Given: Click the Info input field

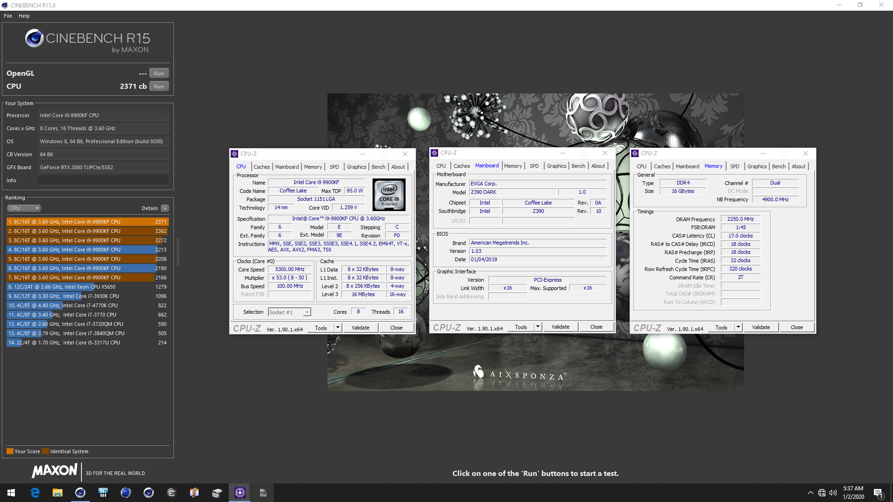Looking at the screenshot, I should tap(103, 180).
